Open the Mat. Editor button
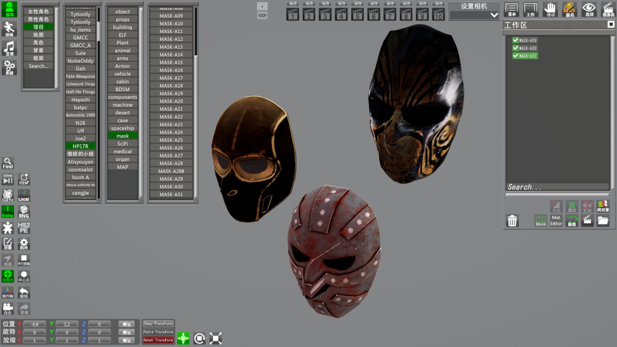Image resolution: width=617 pixels, height=347 pixels. (x=556, y=221)
